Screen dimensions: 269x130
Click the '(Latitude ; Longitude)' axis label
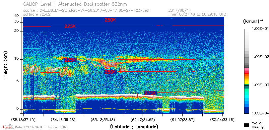tap(134, 127)
